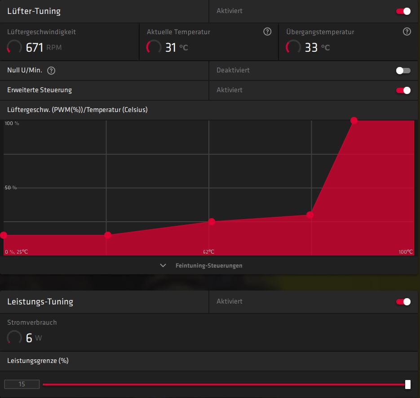This screenshot has width=420, height=398.
Task: Click the 50 % axis label on the graph
Action: coord(11,188)
